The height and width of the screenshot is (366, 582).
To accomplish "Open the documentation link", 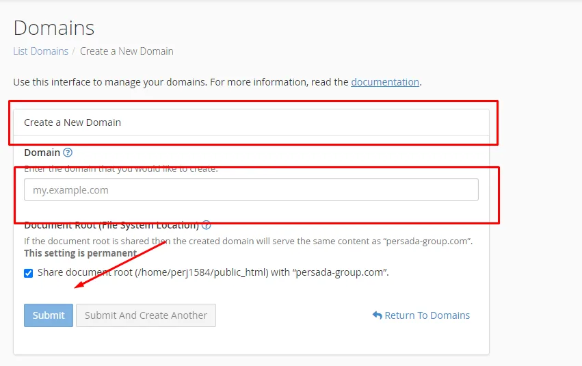I will 385,82.
